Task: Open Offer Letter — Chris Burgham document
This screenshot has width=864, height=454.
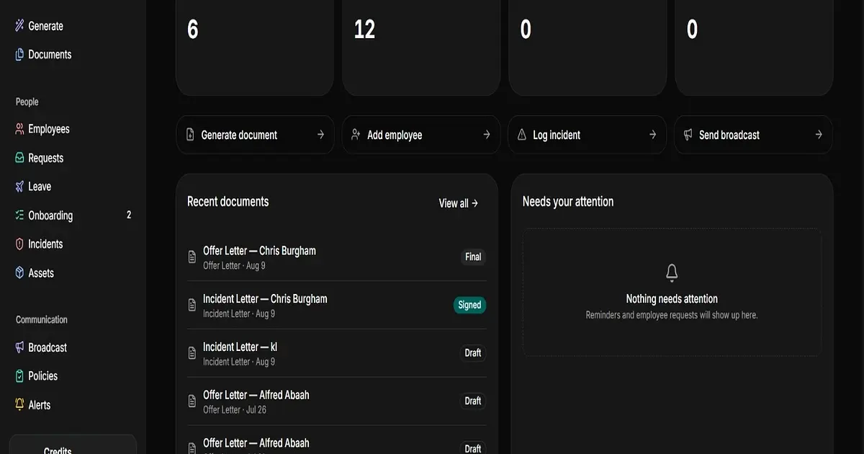Action: (336, 257)
